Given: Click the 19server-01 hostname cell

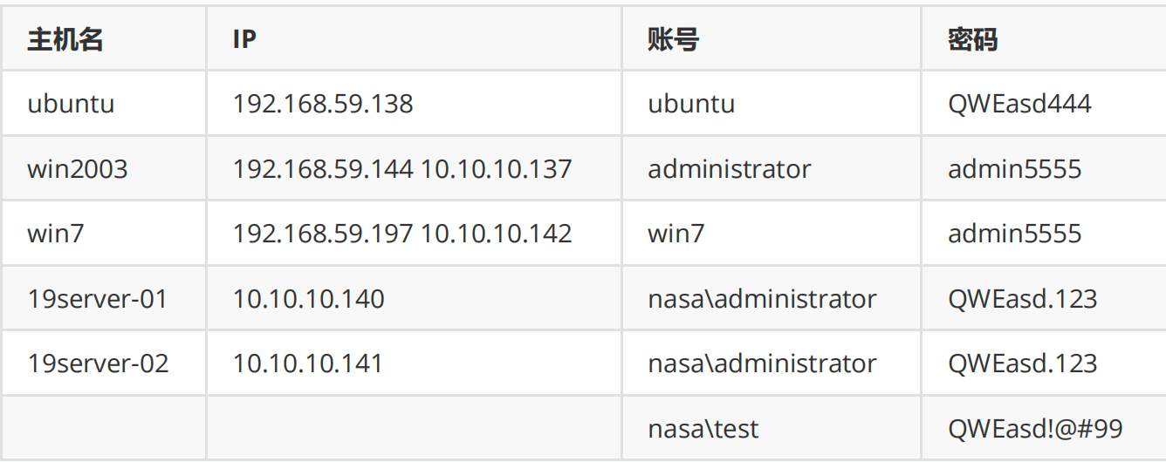Looking at the screenshot, I should (97, 299).
